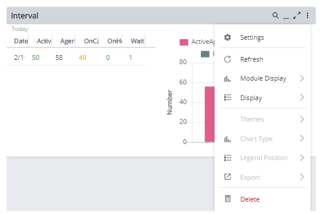Click the Date column header

pos(21,41)
